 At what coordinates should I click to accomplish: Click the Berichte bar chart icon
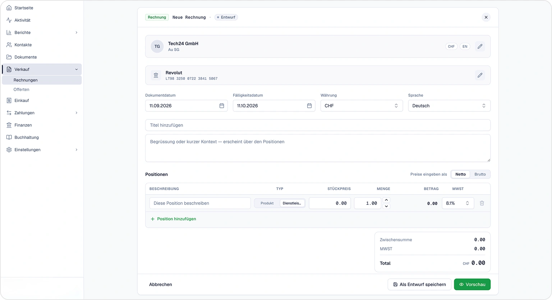(x=9, y=32)
